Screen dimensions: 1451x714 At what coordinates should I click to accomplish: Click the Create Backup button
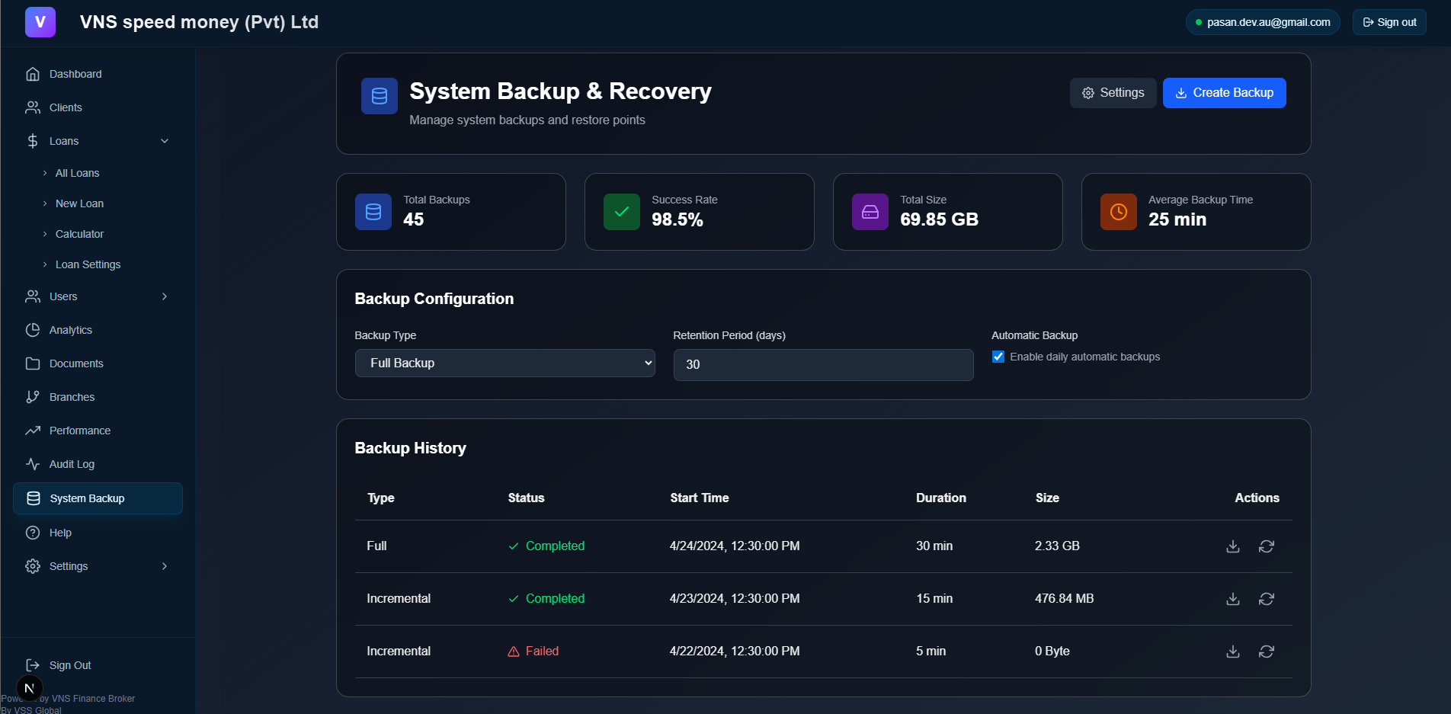click(x=1224, y=93)
